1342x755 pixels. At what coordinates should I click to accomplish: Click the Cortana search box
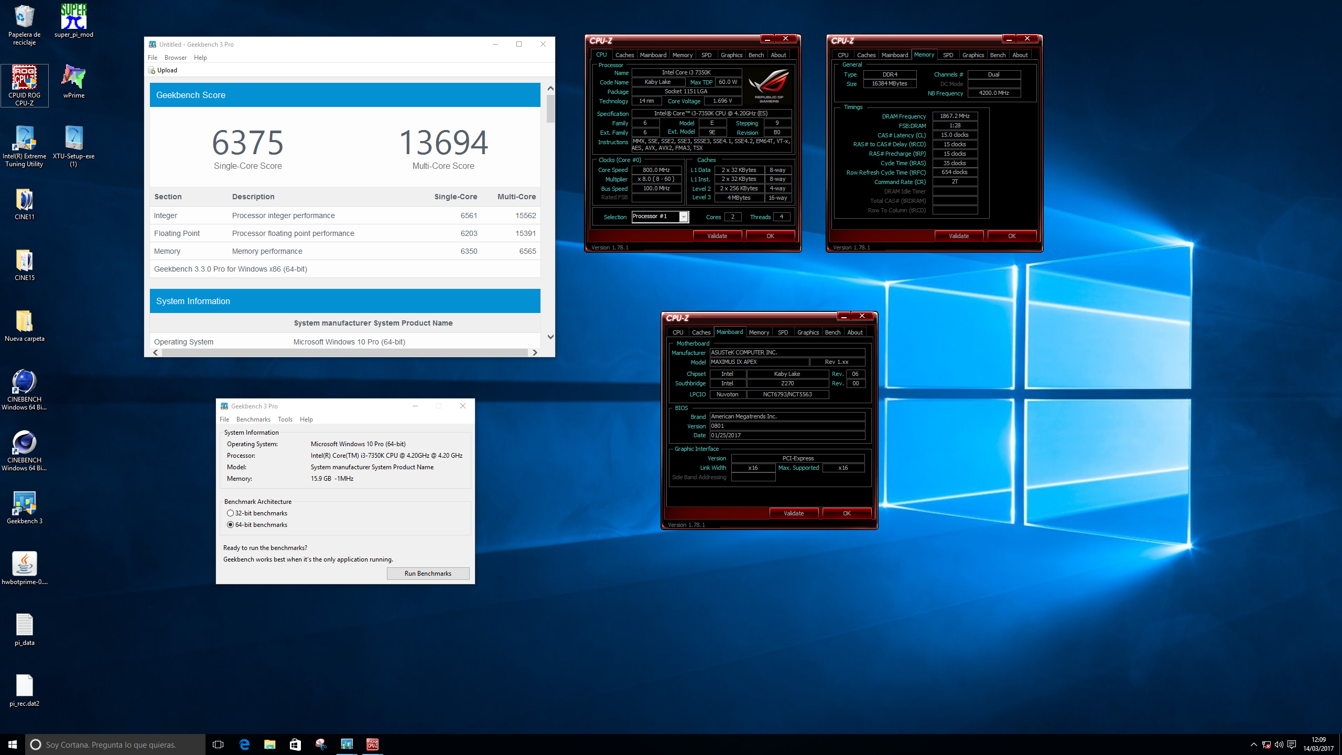click(x=115, y=745)
